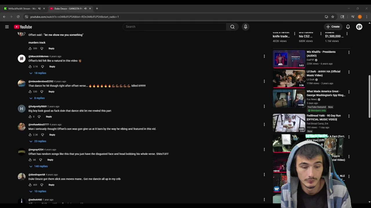Go to the YouTube home logo
This screenshot has width=371, height=208.
point(23,27)
